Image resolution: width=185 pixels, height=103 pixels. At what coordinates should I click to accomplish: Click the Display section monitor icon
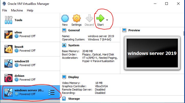[x=64, y=77]
